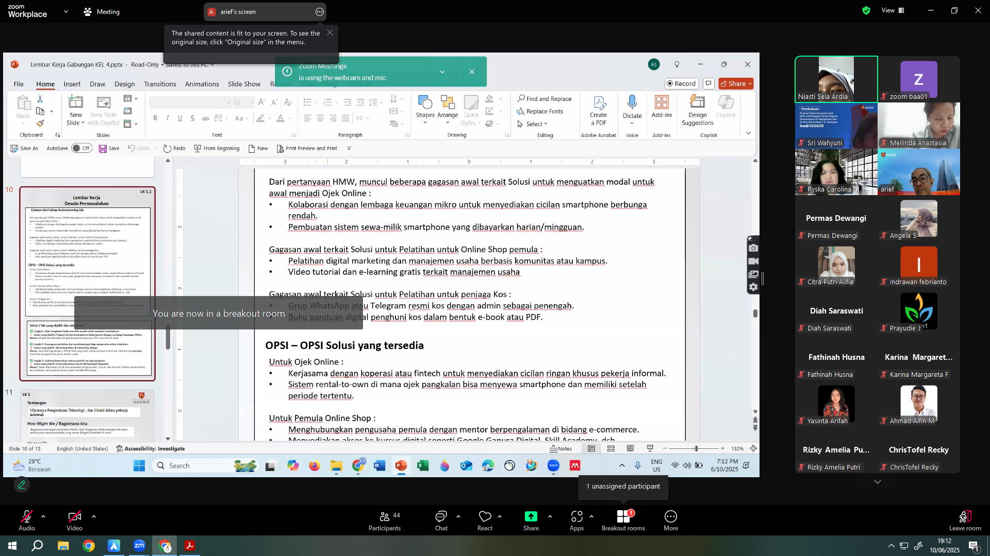Toggle justify paragraph alignment
Screen dimensions: 990x556
(345, 118)
